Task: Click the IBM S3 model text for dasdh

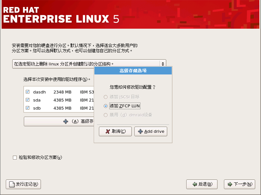Action: (x=87, y=92)
